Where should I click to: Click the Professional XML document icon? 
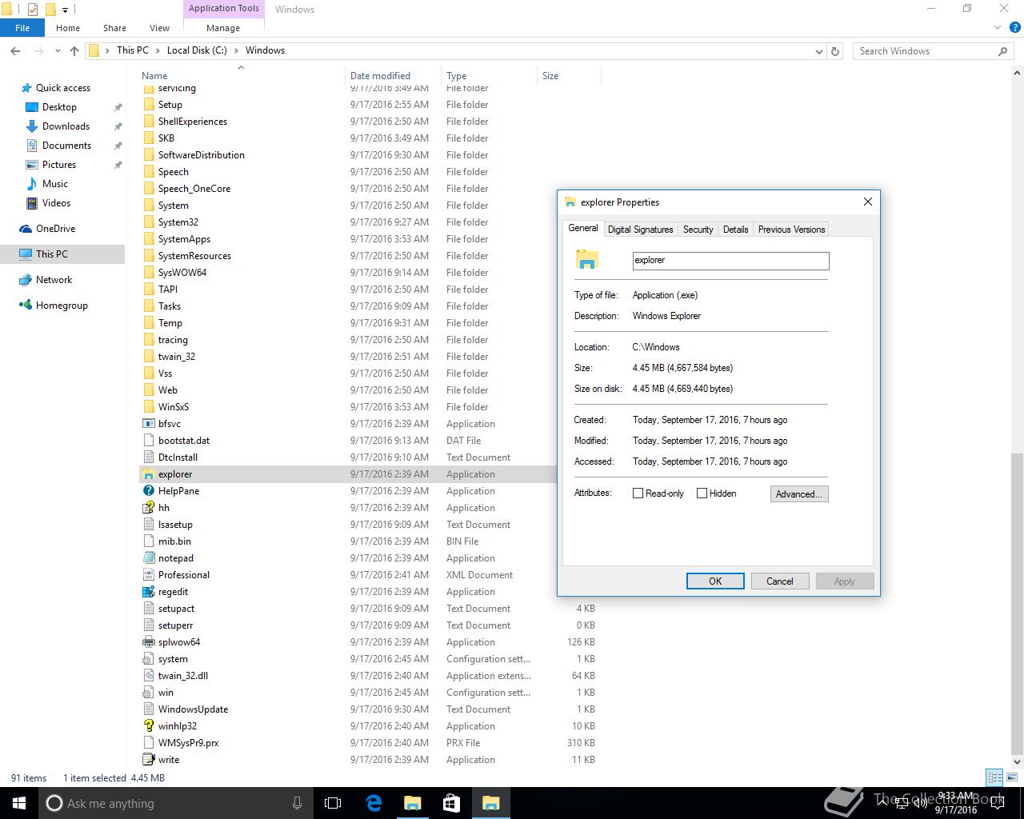click(x=148, y=575)
